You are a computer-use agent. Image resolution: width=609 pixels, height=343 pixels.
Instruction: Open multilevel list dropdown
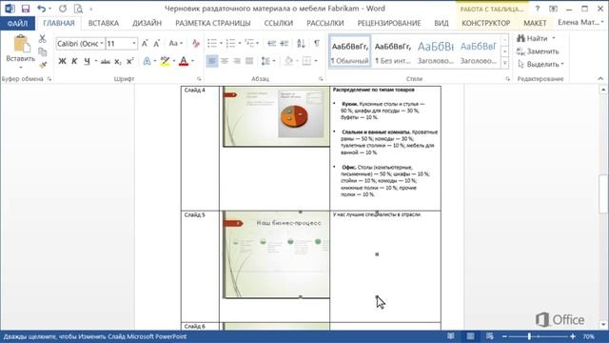click(257, 43)
